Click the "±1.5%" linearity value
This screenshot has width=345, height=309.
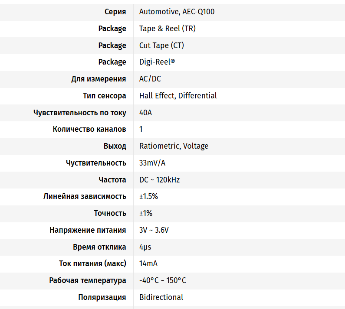point(148,196)
